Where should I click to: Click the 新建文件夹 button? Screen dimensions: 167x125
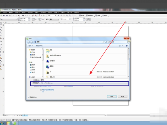tap(39, 46)
